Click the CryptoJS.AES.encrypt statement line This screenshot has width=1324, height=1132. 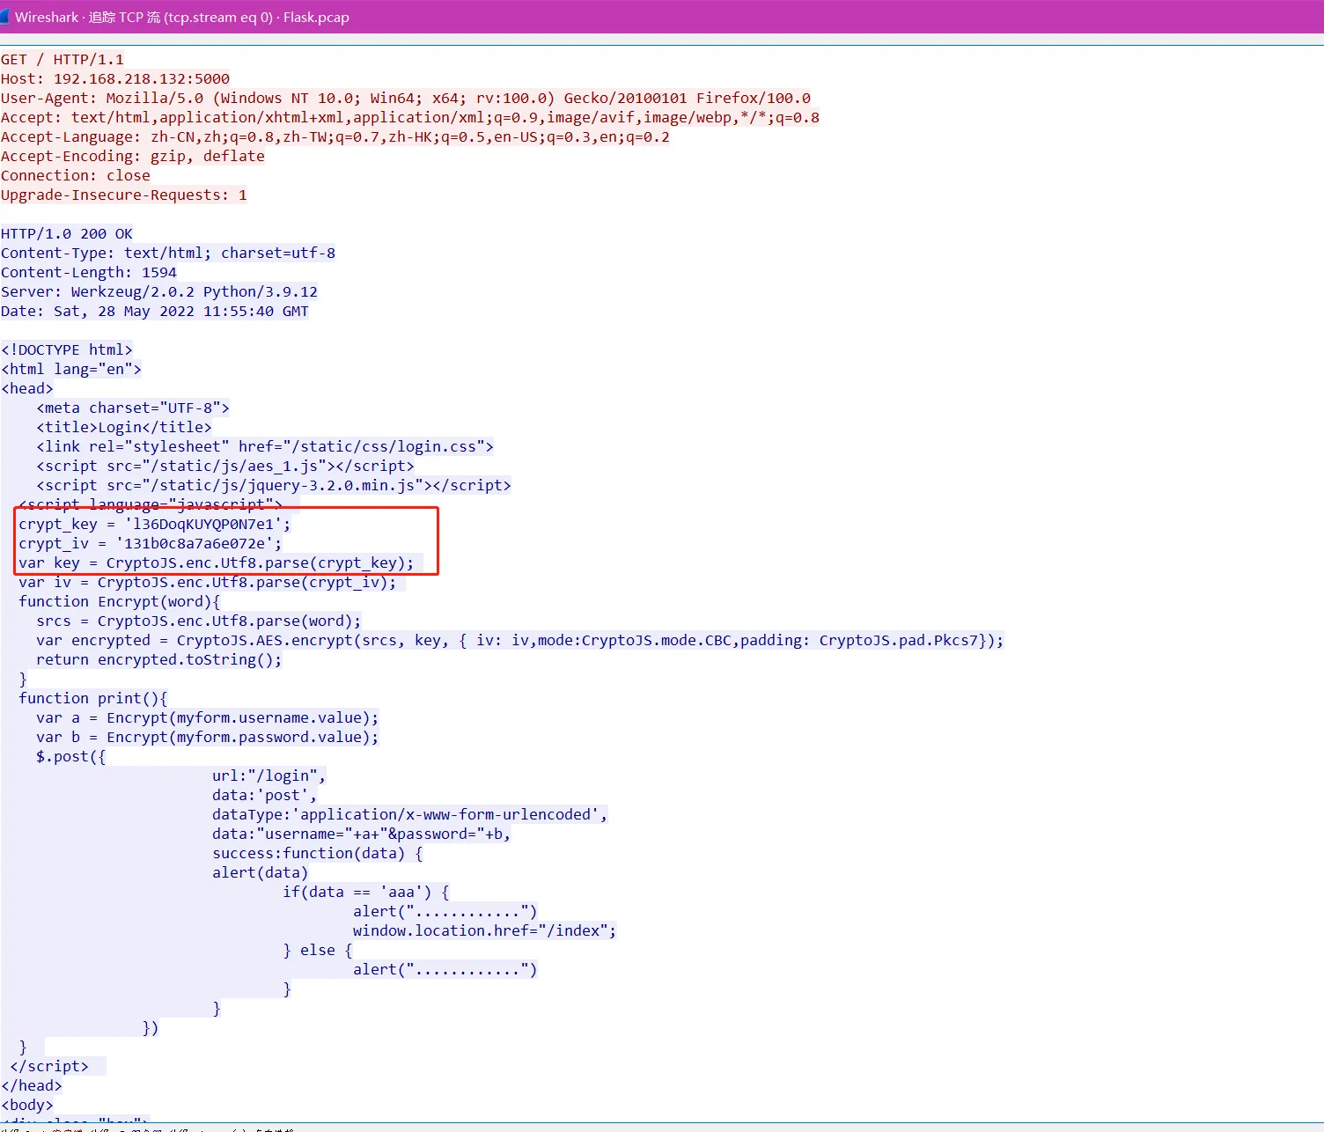519,640
